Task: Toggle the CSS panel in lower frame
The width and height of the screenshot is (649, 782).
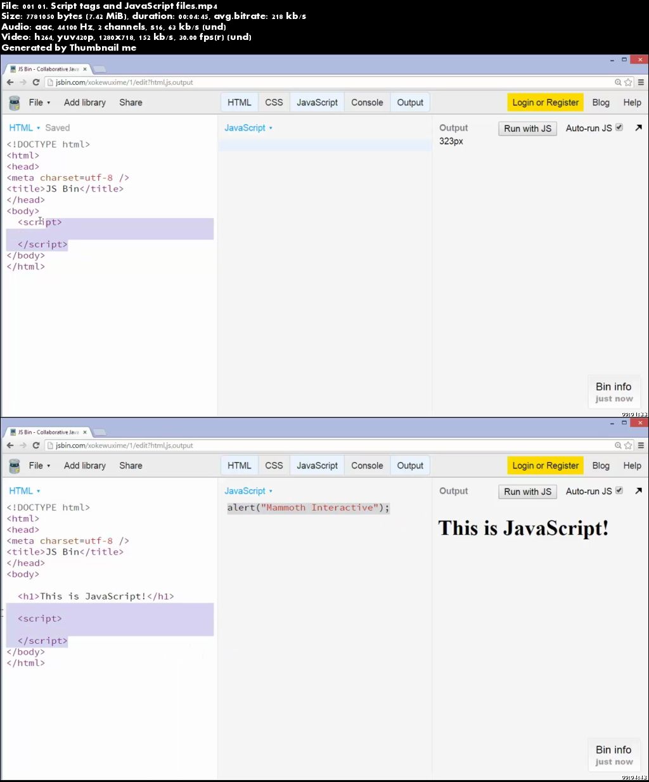Action: (274, 466)
